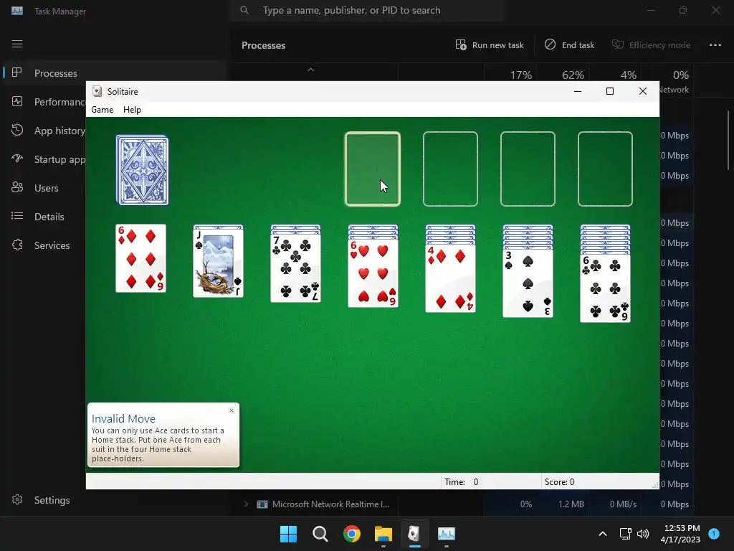734x551 pixels.
Task: Open Services page in Task Manager
Action: click(44, 245)
